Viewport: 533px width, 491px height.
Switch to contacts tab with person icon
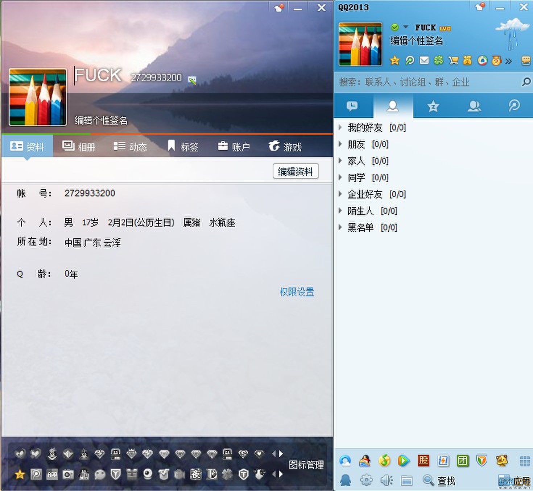(393, 106)
